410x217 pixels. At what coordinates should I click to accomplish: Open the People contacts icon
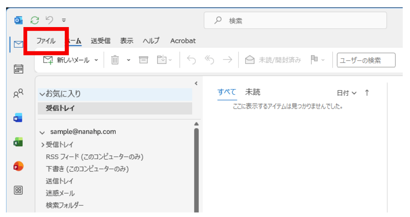(18, 94)
